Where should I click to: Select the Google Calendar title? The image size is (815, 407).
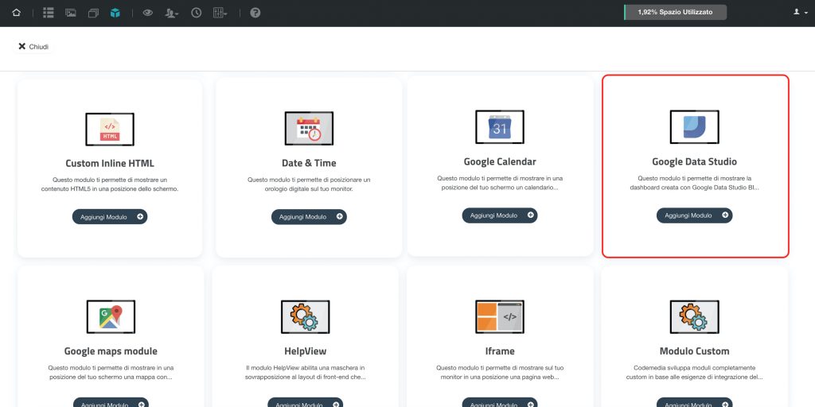(x=500, y=161)
